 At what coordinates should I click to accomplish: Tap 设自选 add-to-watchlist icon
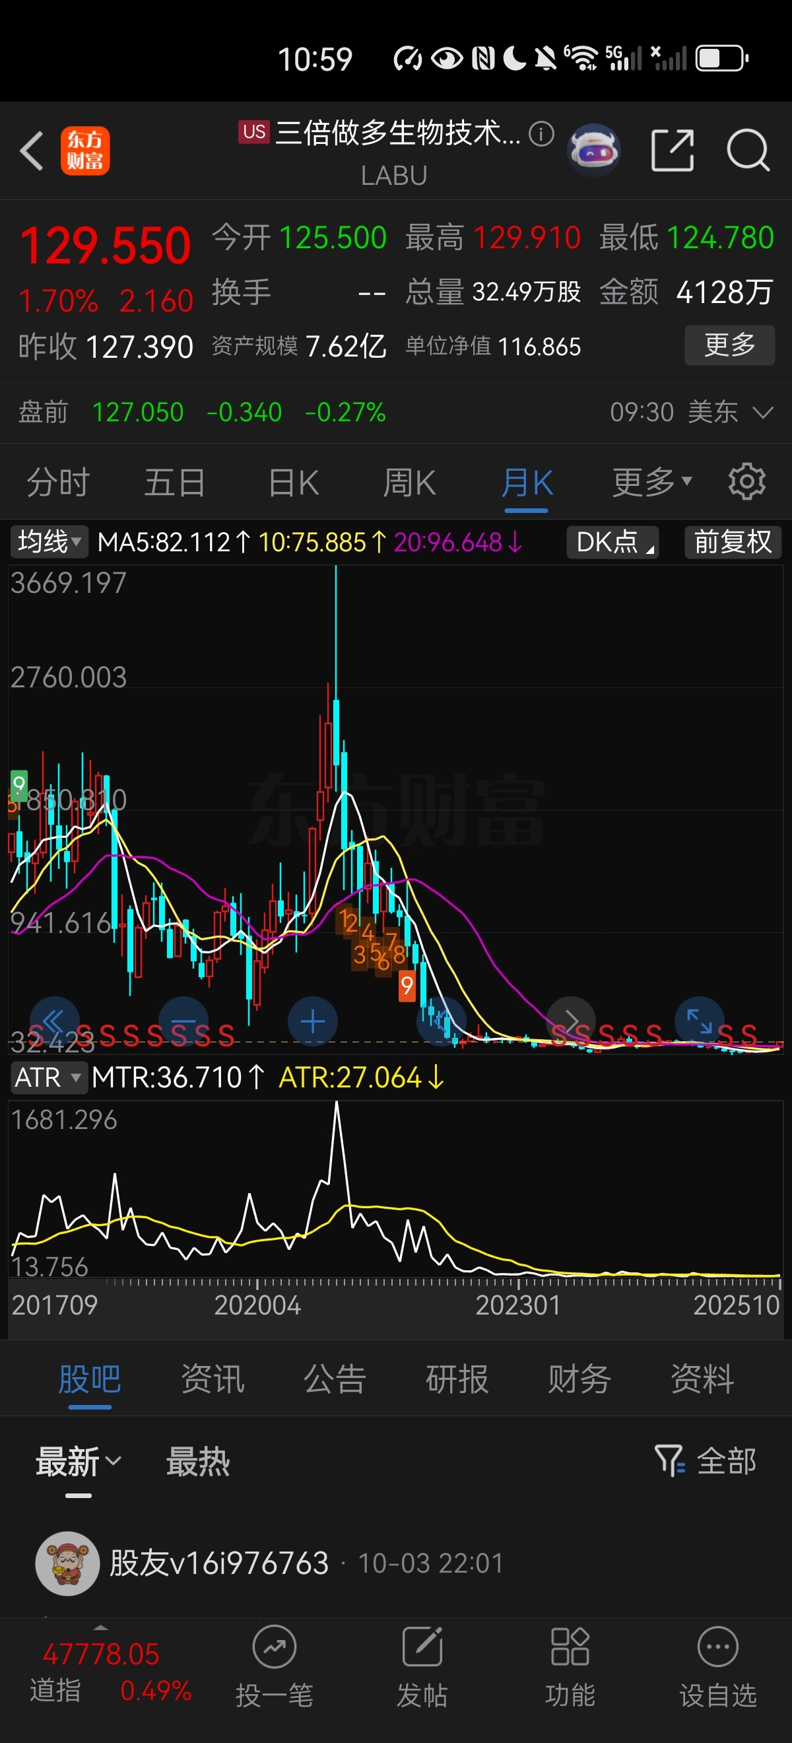717,1647
